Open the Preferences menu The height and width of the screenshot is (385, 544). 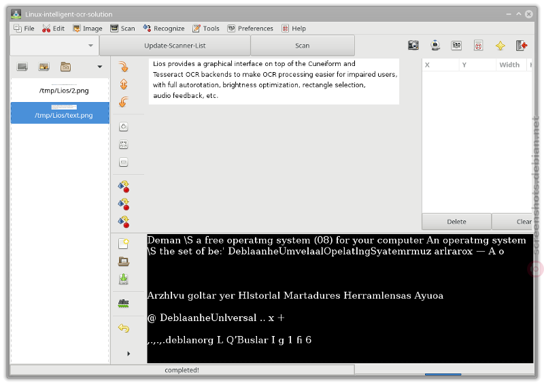click(x=250, y=29)
